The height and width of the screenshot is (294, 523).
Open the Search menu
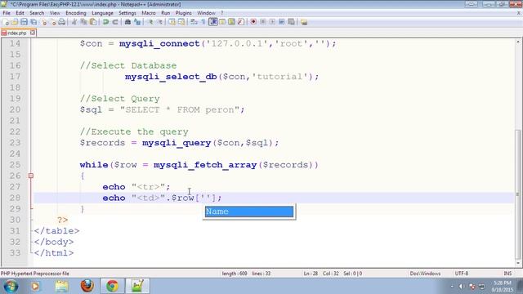pyautogui.click(x=37, y=13)
